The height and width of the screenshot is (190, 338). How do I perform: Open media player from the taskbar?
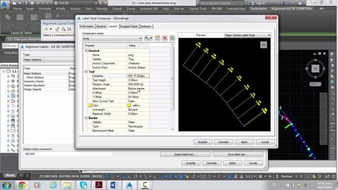click(x=37, y=185)
